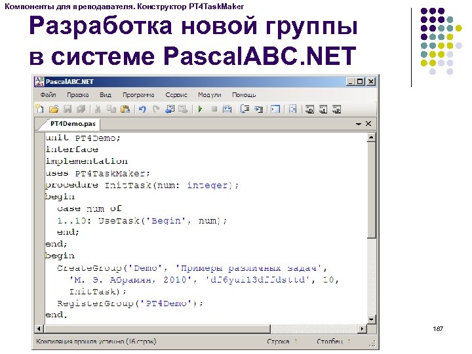Click the Copy toolbar icon
472x354 pixels.
coord(111,109)
